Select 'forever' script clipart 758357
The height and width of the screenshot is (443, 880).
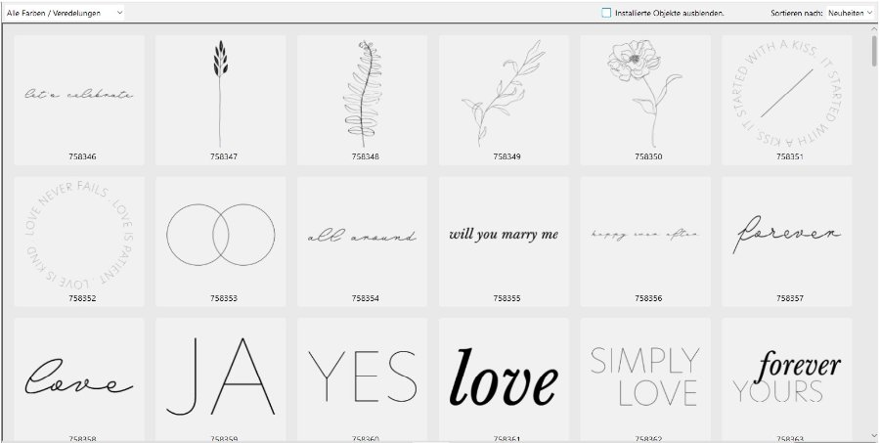(x=787, y=242)
